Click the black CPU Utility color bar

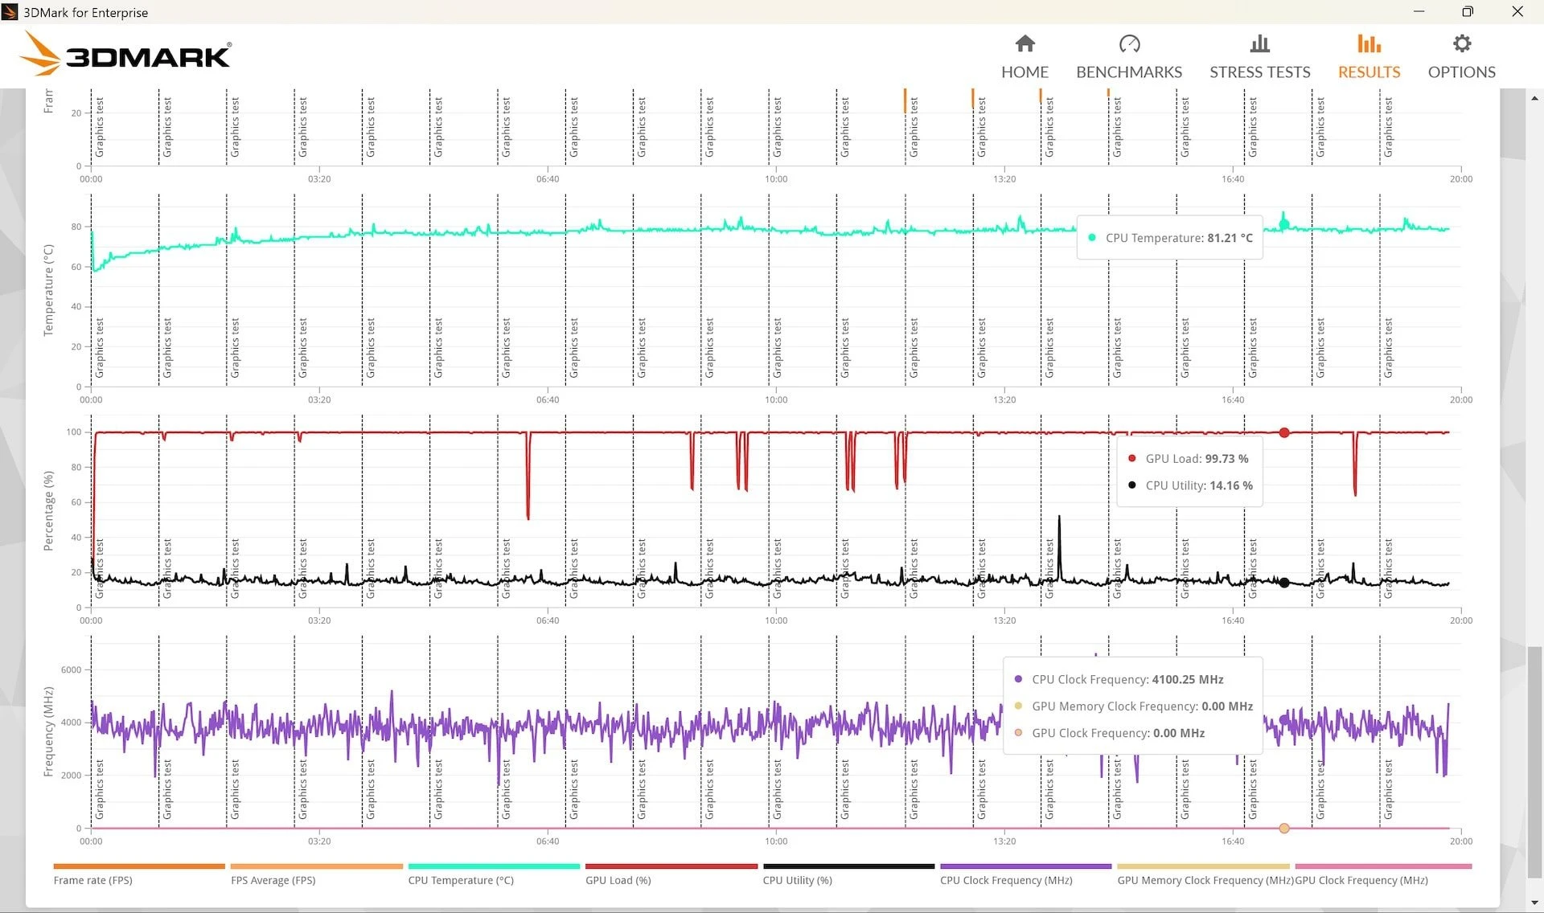click(849, 866)
